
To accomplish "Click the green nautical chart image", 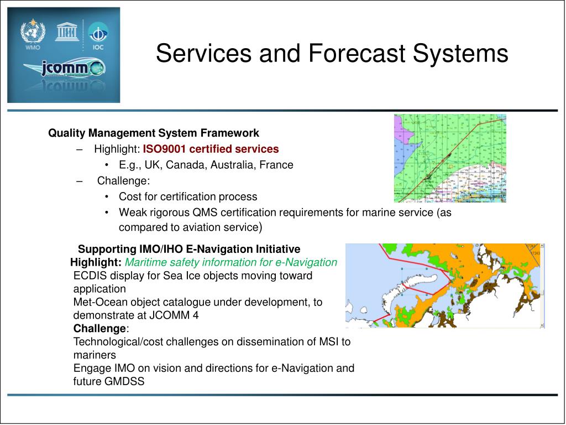I will pyautogui.click(x=450, y=158).
